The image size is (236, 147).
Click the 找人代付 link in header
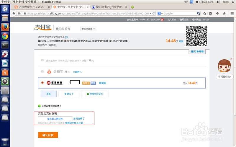pos(172,19)
